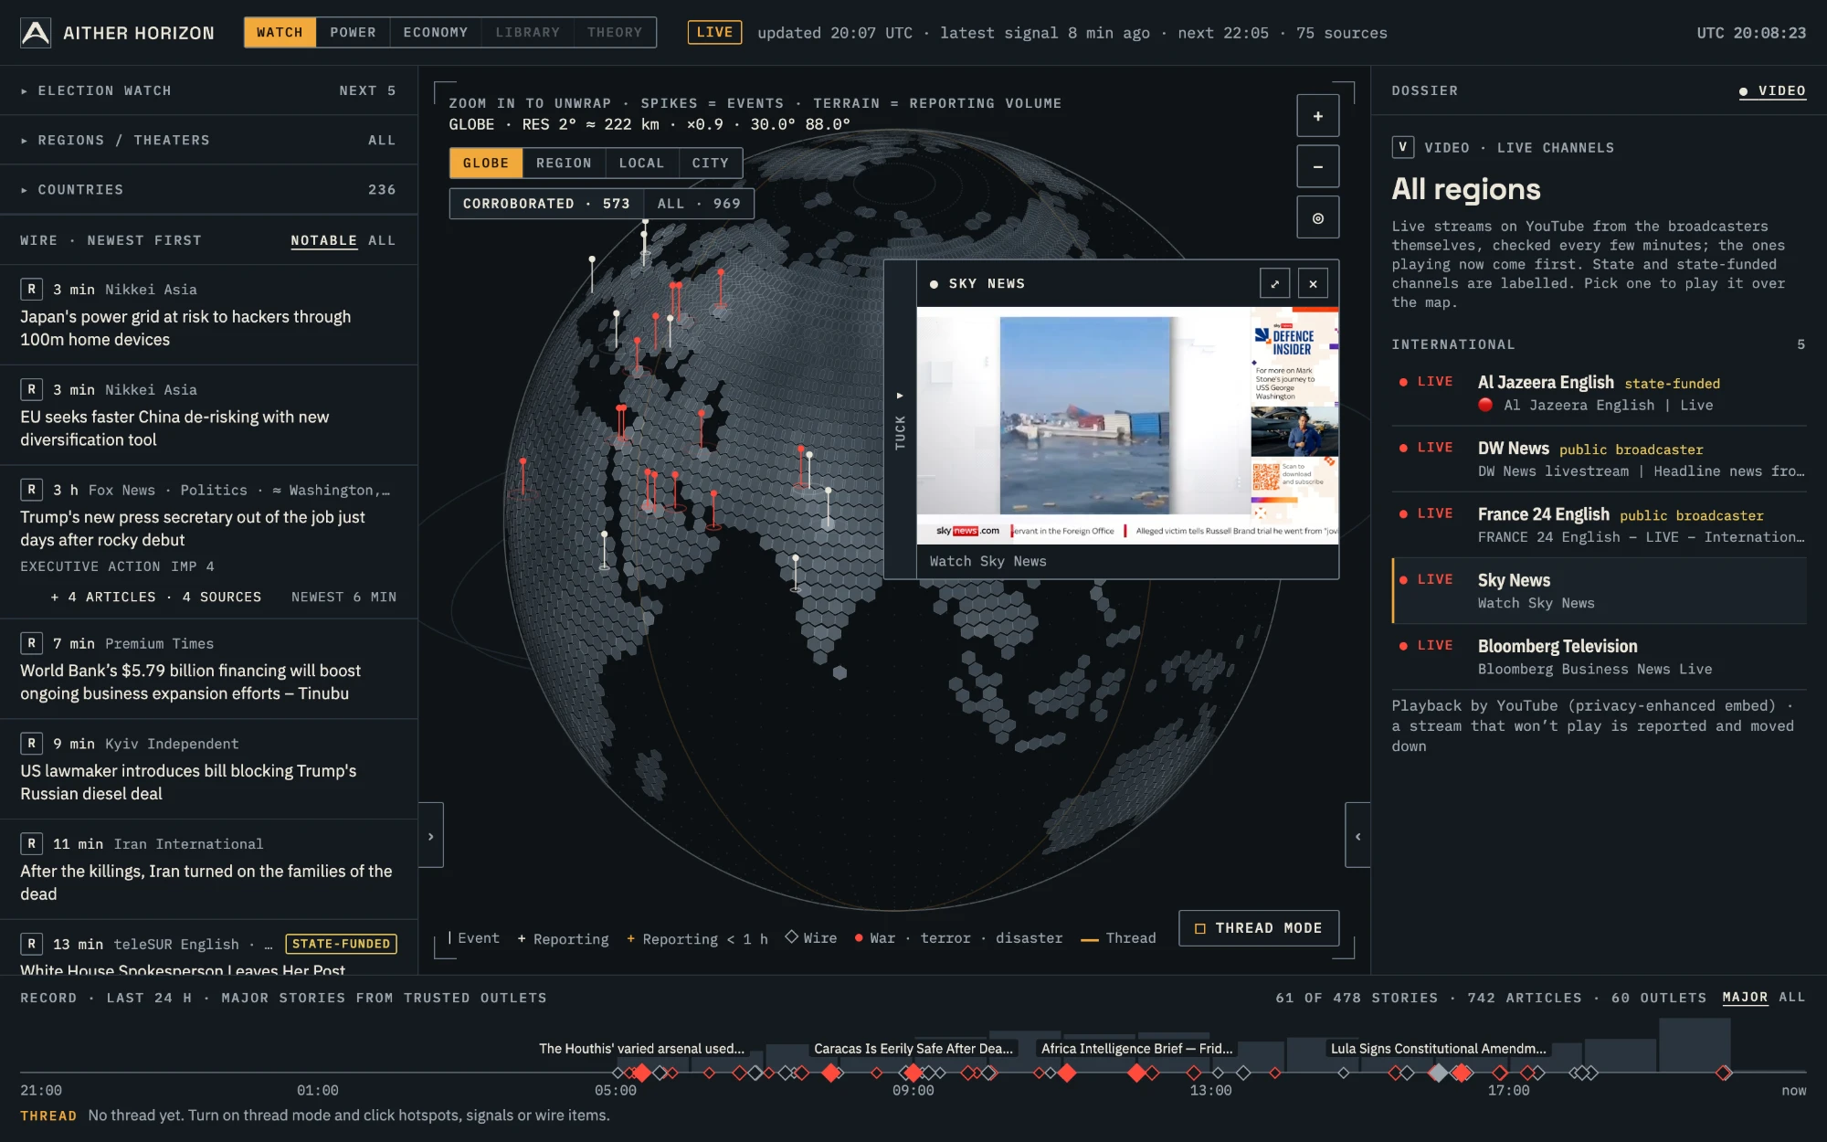Zoom in the globe with plus button
1827x1142 pixels.
click(x=1317, y=116)
